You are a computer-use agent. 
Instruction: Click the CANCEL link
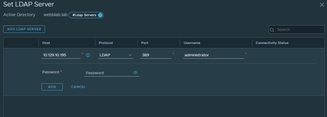(x=78, y=87)
